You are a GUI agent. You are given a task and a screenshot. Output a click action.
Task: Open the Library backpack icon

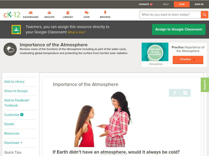click(68, 12)
